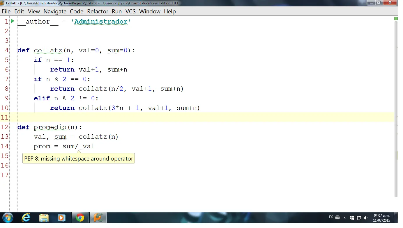This screenshot has height=228, width=403.
Task: Click the collatz function name on line 4
Action: 48,50
